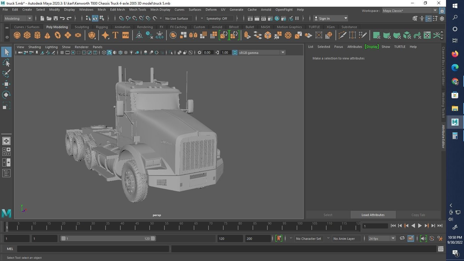
Task: Create polygon Type text with the T icon
Action: click(115, 35)
